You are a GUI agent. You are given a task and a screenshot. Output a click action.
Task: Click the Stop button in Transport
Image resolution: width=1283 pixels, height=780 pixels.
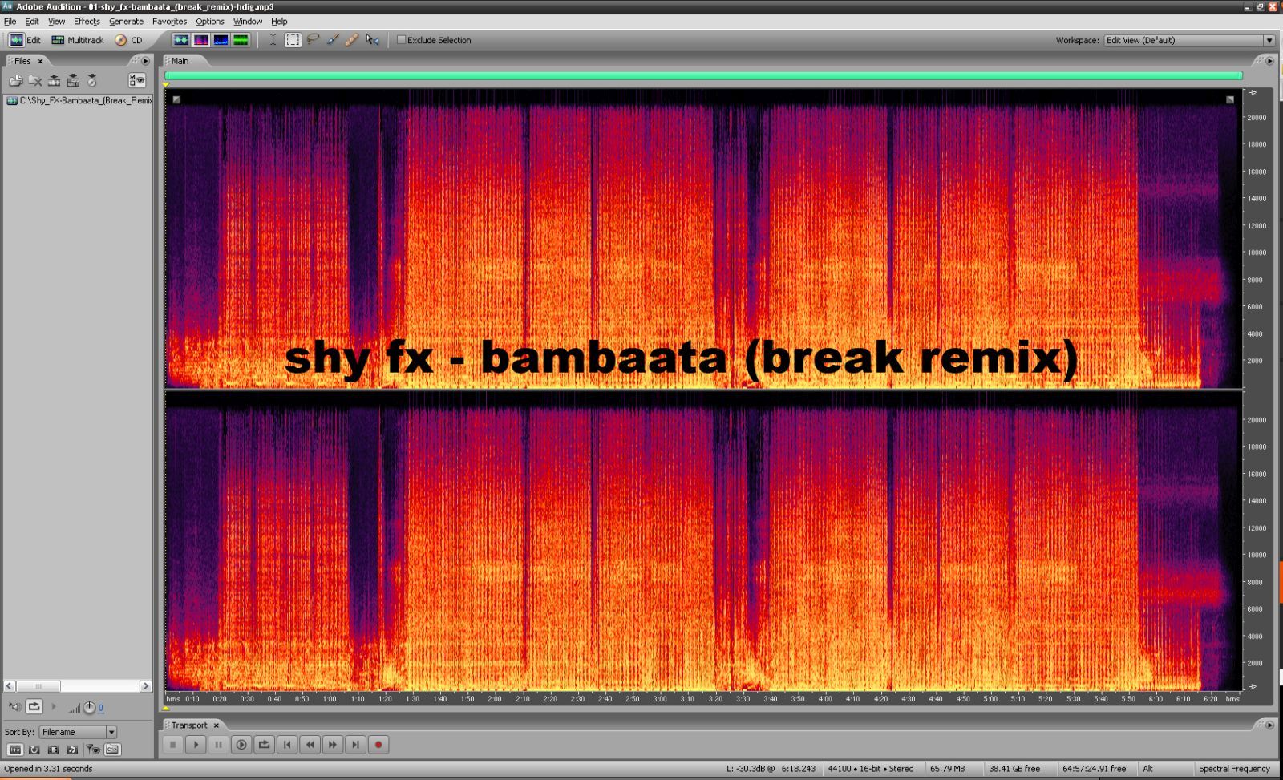point(172,745)
